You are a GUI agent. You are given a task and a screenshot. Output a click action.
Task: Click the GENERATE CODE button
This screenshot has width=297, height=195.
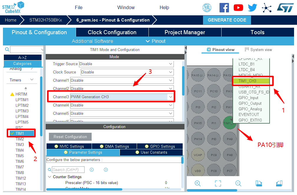click(x=227, y=20)
